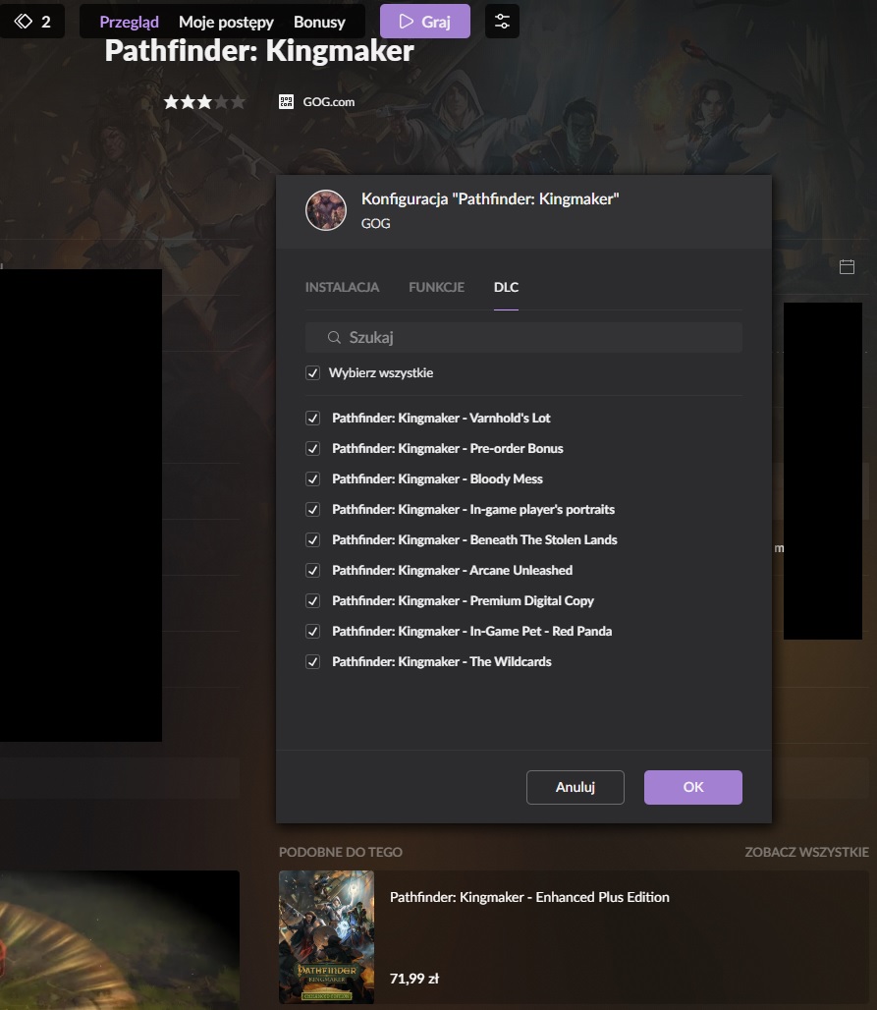Open the Enhanced Plus Edition cover thumbnail
The height and width of the screenshot is (1010, 877).
pyautogui.click(x=326, y=937)
